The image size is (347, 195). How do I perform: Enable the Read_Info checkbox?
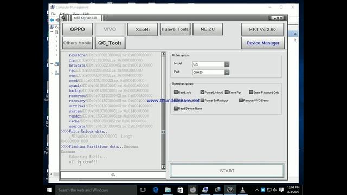click(176, 92)
